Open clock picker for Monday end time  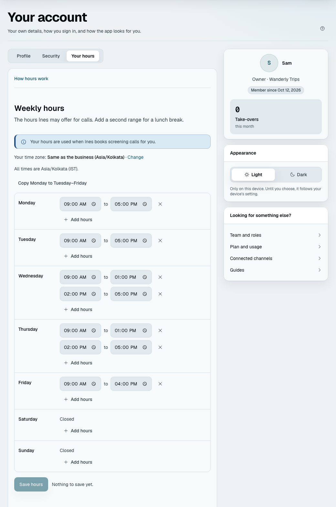point(145,204)
